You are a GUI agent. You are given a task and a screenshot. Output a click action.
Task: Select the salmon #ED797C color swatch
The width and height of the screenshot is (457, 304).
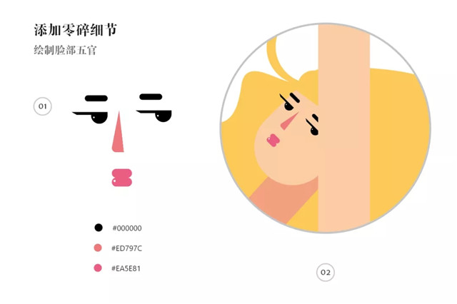[x=98, y=248]
